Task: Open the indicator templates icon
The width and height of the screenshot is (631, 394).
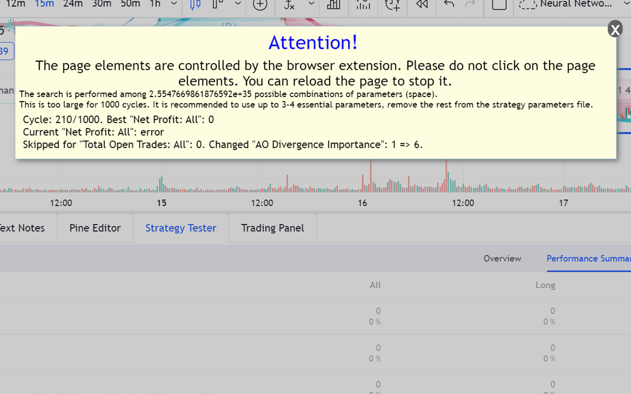Action: (x=363, y=5)
